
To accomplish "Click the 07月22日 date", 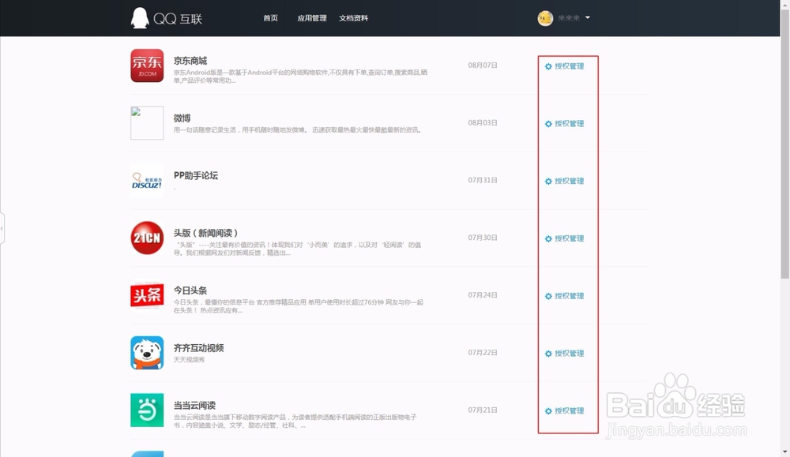I will pos(483,352).
